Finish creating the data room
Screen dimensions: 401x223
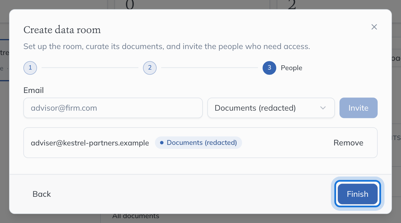click(x=358, y=194)
